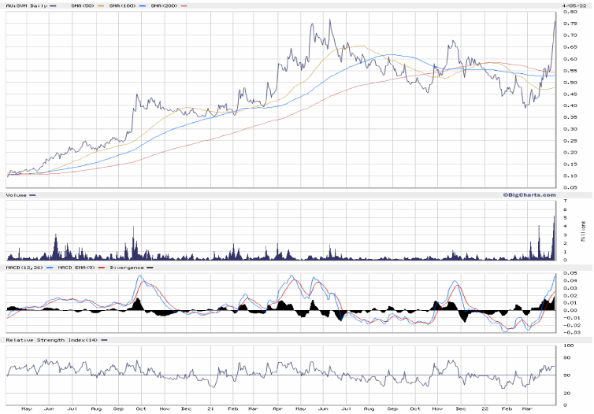Image resolution: width=594 pixels, height=414 pixels.
Task: Click the Volume panel label
Action: [x=16, y=194]
